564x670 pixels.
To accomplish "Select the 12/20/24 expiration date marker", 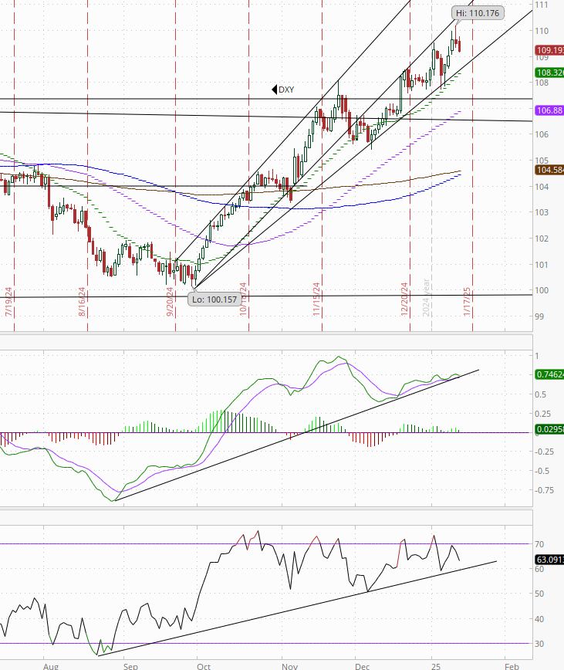I will 404,299.
